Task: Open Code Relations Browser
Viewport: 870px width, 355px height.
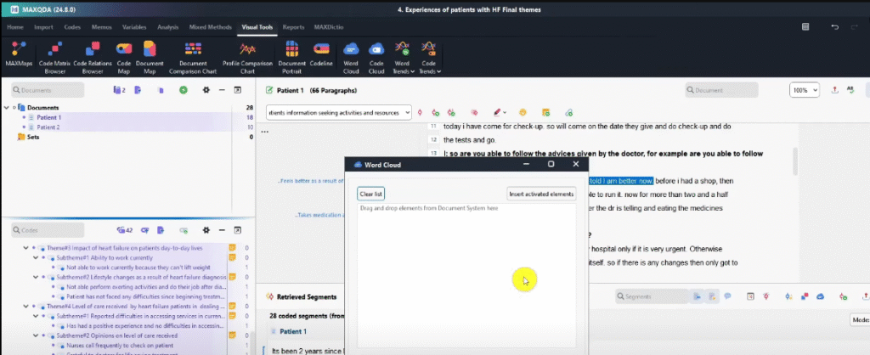Action: pyautogui.click(x=93, y=57)
